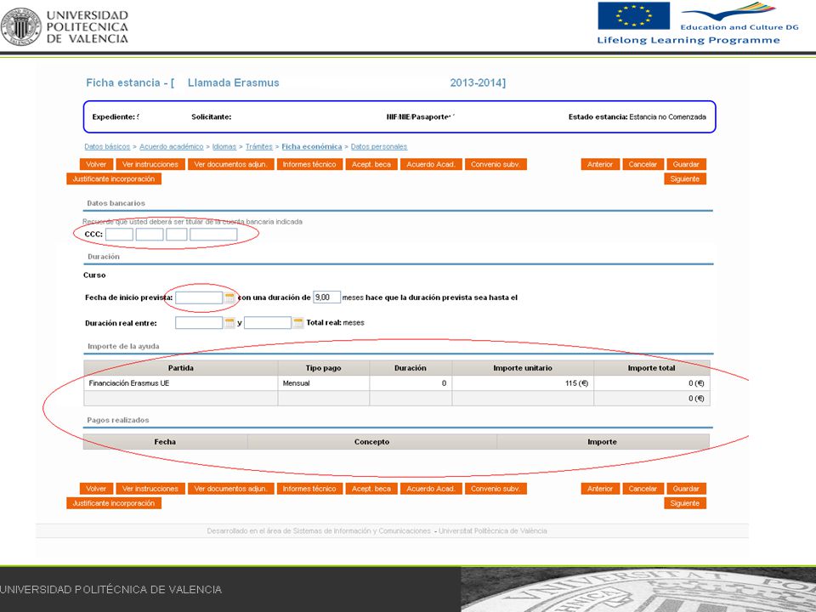This screenshot has width=816, height=612.
Task: Click top Acuerdo Acad. button
Action: (x=431, y=164)
